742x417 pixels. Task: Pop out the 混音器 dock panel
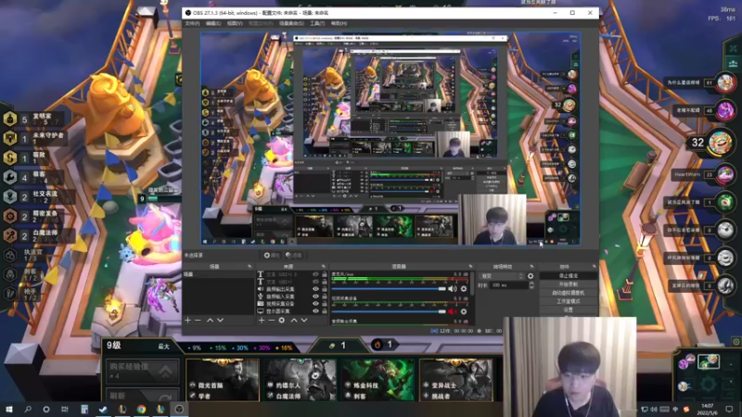(470, 267)
